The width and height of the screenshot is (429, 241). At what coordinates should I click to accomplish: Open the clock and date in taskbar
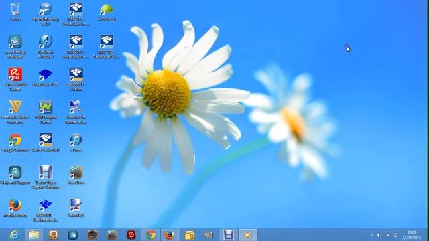[412, 235]
